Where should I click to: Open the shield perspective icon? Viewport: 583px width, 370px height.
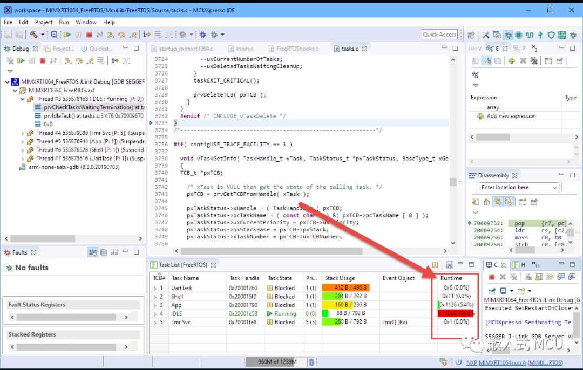[x=551, y=35]
